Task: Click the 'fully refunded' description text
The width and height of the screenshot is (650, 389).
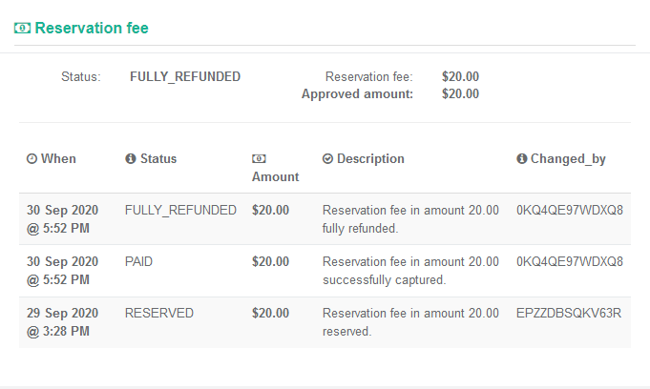Action: coord(360,229)
